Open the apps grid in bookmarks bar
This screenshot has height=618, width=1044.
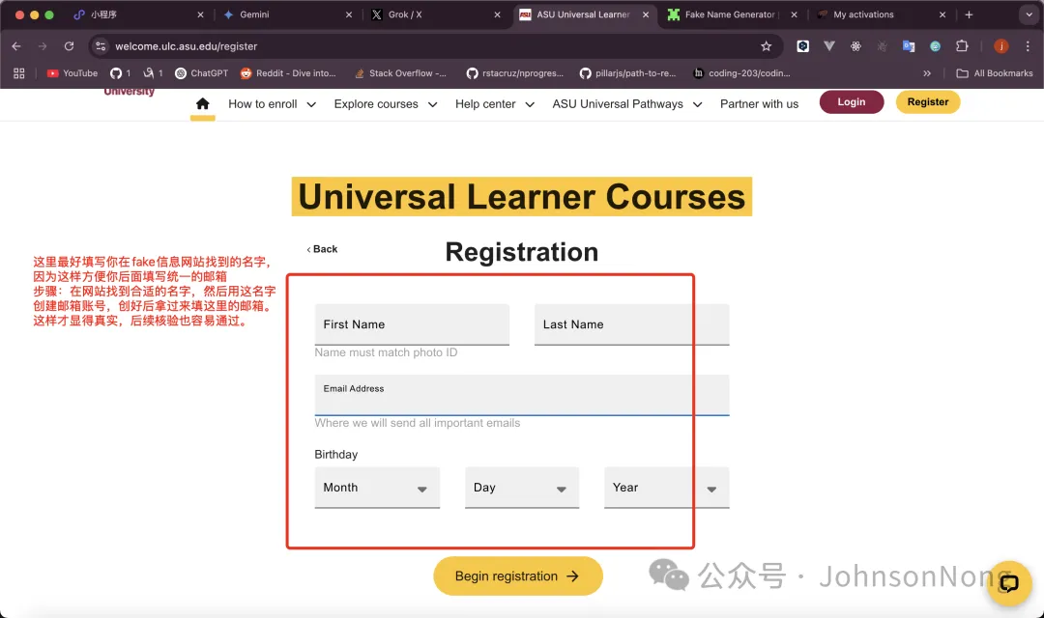tap(19, 73)
